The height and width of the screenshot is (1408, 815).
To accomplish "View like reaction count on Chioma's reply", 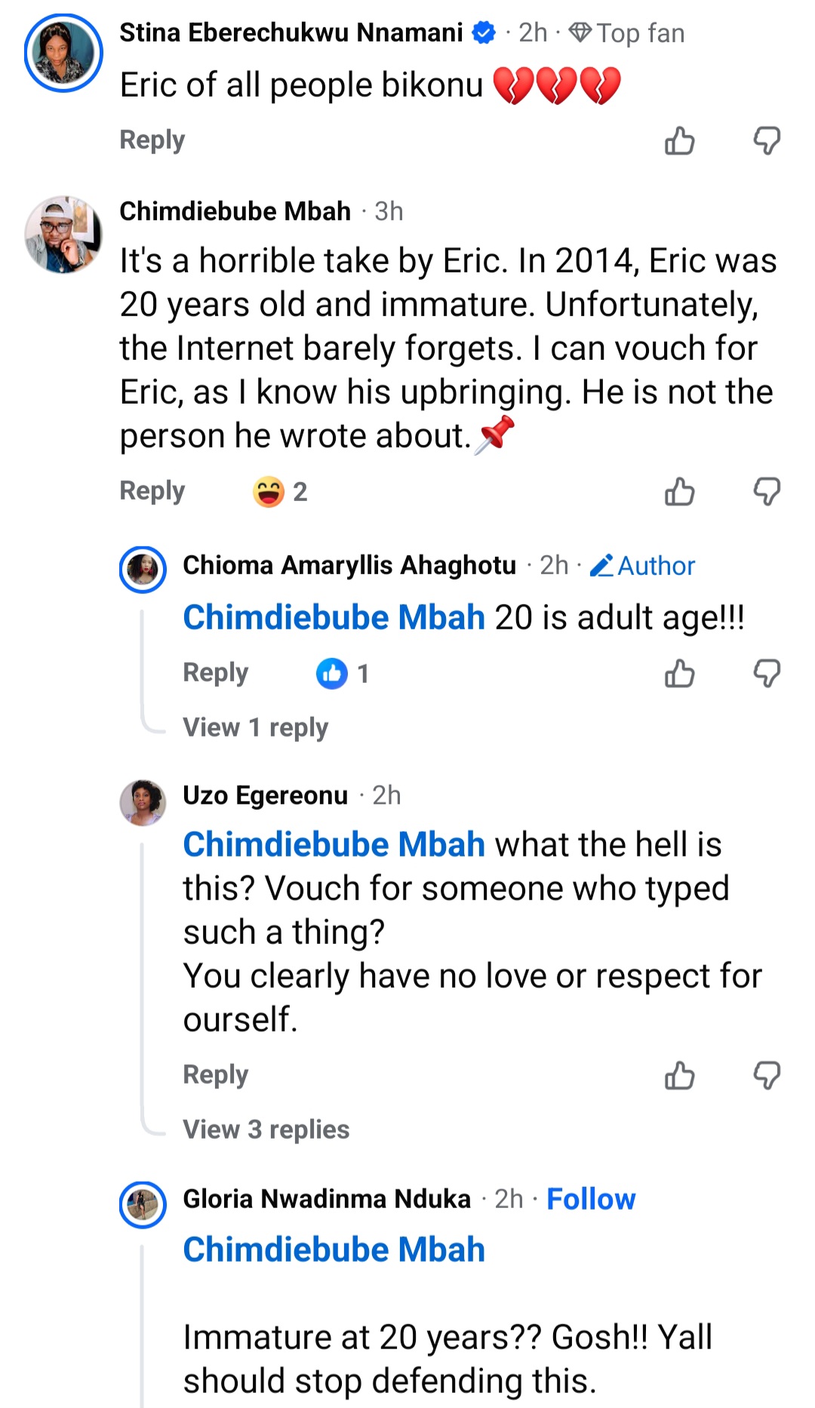I will pyautogui.click(x=343, y=674).
